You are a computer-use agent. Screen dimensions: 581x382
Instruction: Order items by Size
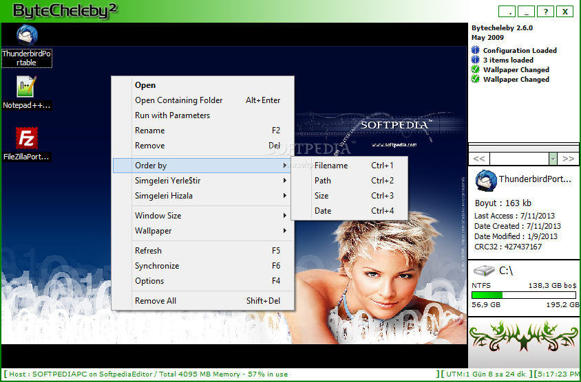[350, 196]
